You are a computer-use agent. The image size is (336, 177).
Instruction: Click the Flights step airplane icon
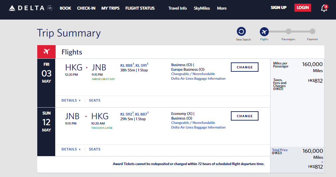264,32
